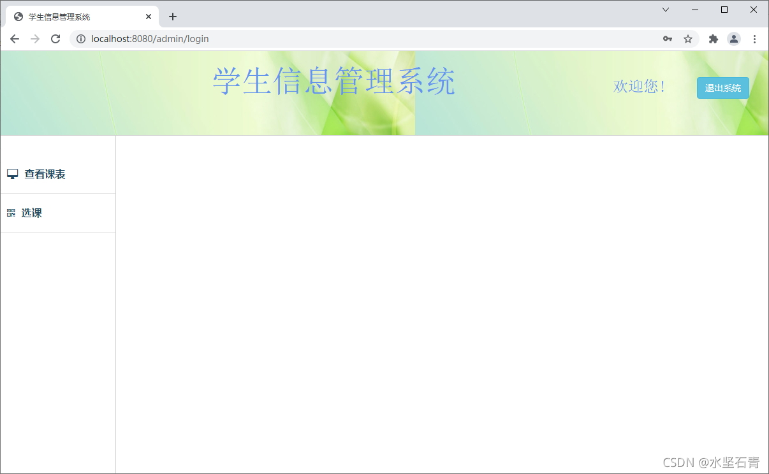Click the QR grid icon beside 选课
Viewport: 769px width, 474px height.
tap(11, 213)
